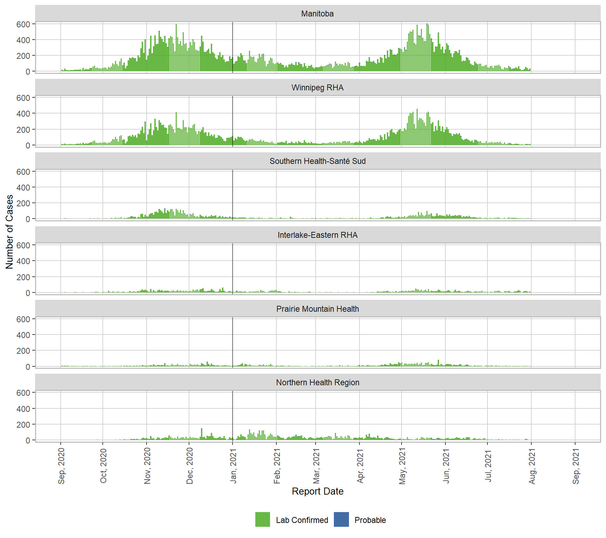Click the Interlake-Eastern RHA panel header
This screenshot has width=606, height=538.
317,235
